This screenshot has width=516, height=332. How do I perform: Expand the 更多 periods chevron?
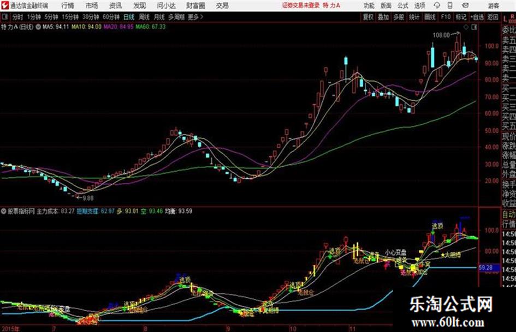[x=196, y=17]
